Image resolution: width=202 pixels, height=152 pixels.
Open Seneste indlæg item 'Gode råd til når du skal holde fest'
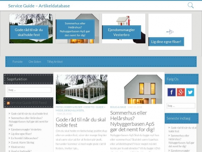182,129
